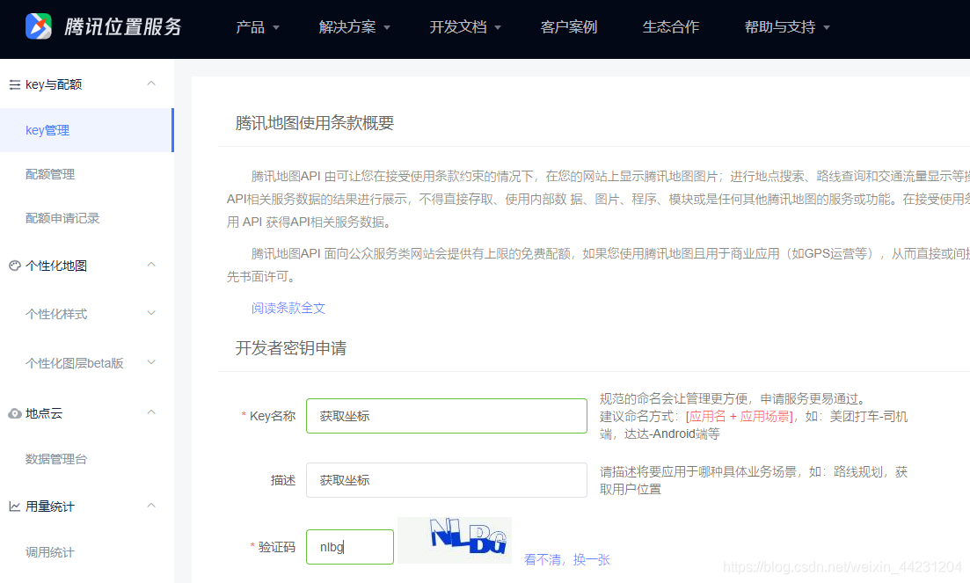Screen dimensions: 970x583
Task: Go to 生态合作 page
Action: coord(671,27)
